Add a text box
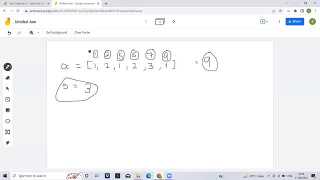The image size is (320, 180). 7,132
